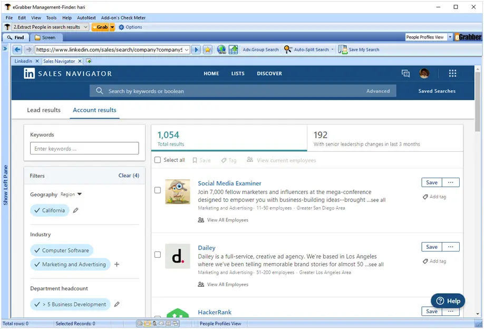Click the Enter keywords input field
This screenshot has width=484, height=329.
[x=84, y=149]
